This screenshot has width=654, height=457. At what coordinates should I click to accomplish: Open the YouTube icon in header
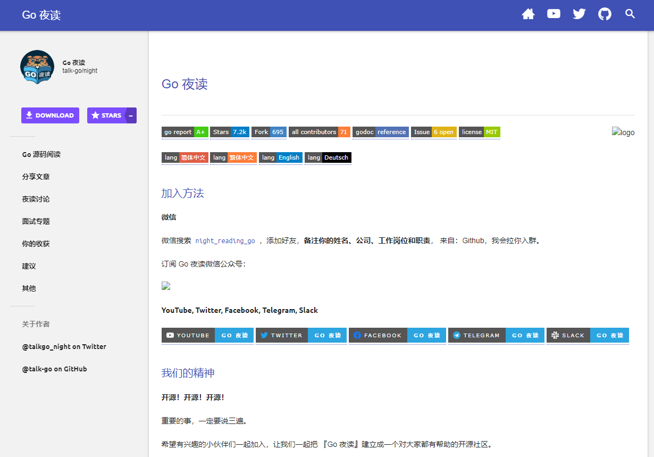click(554, 14)
